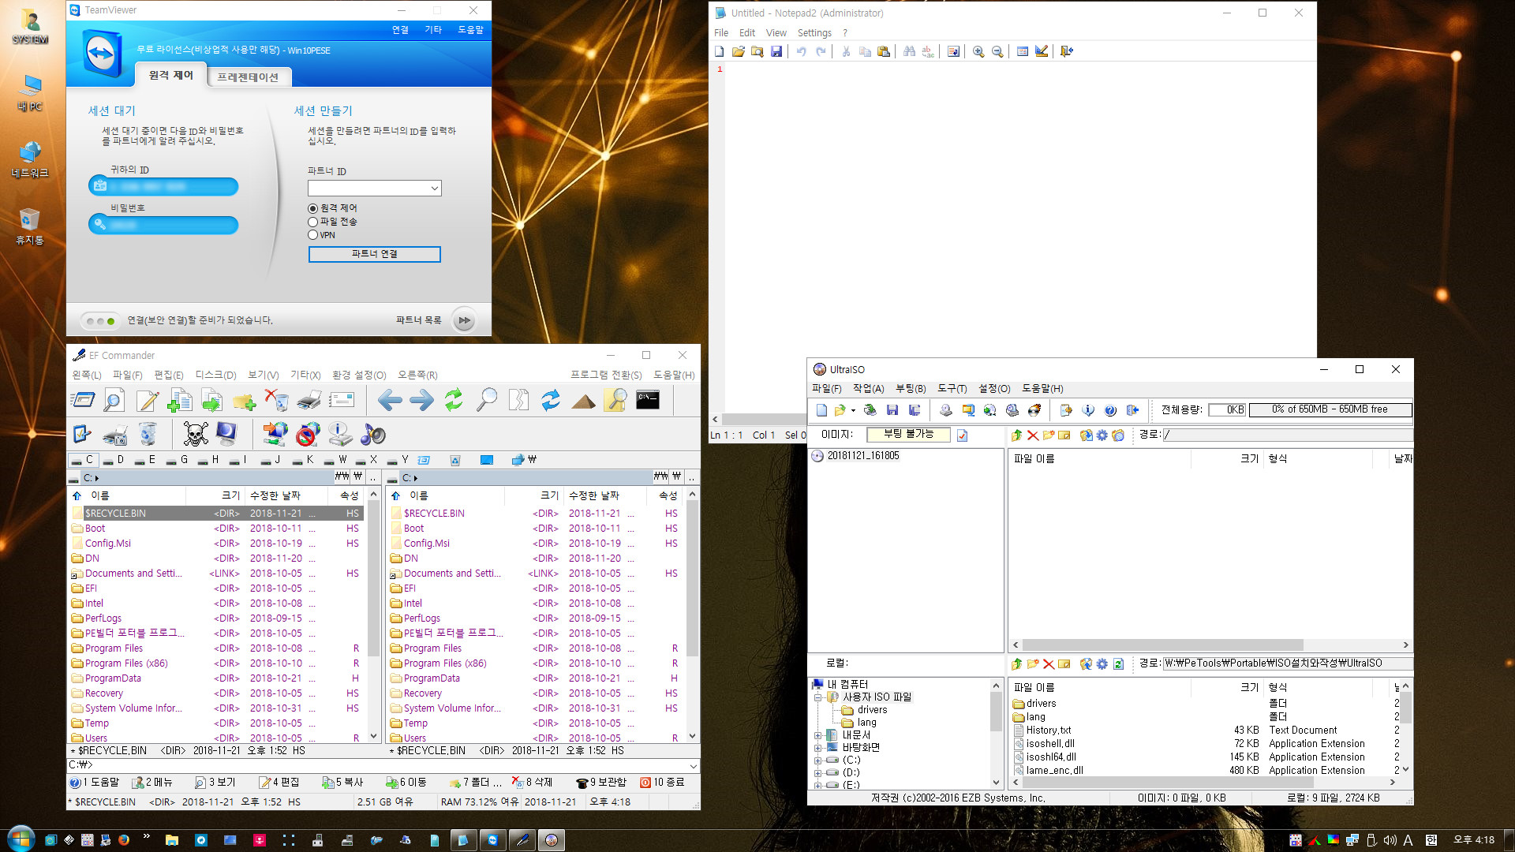Select 원격 제어 radio button in TeamViewer

[313, 208]
